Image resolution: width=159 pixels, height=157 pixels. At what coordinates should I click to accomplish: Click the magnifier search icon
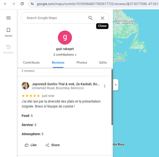[x=90, y=18]
